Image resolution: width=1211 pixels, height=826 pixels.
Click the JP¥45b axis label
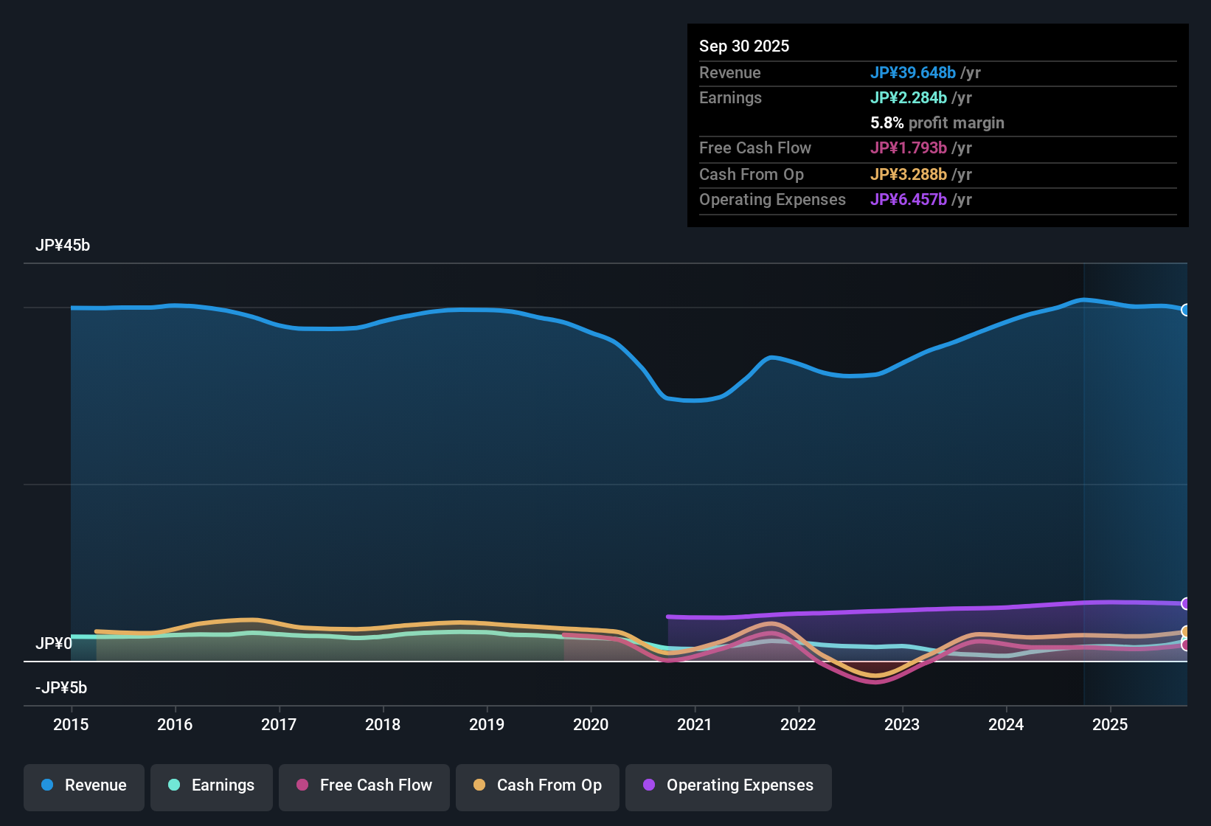pyautogui.click(x=63, y=245)
